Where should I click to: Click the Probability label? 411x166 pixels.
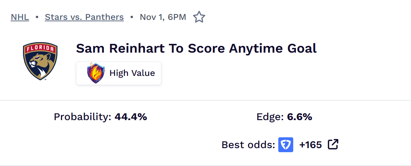82,117
